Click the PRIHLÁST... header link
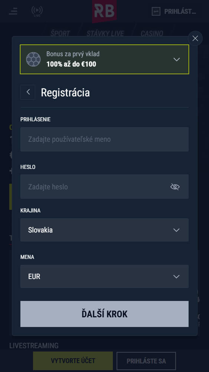The height and width of the screenshot is (372, 209). (x=180, y=12)
